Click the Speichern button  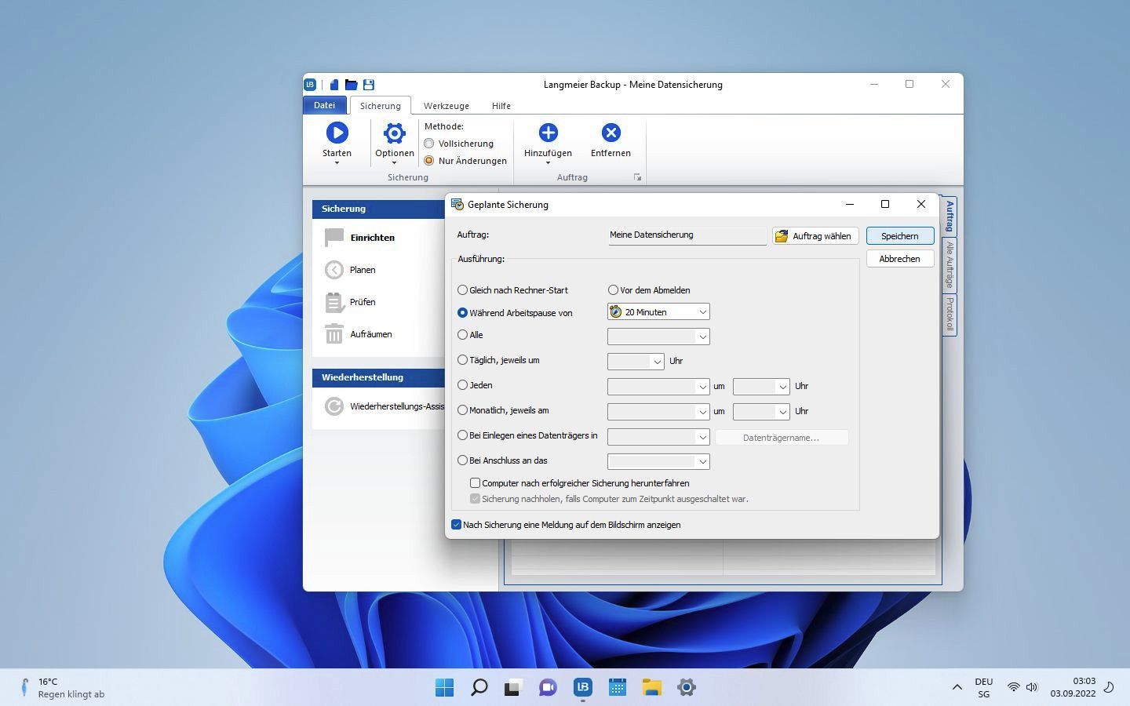click(899, 236)
